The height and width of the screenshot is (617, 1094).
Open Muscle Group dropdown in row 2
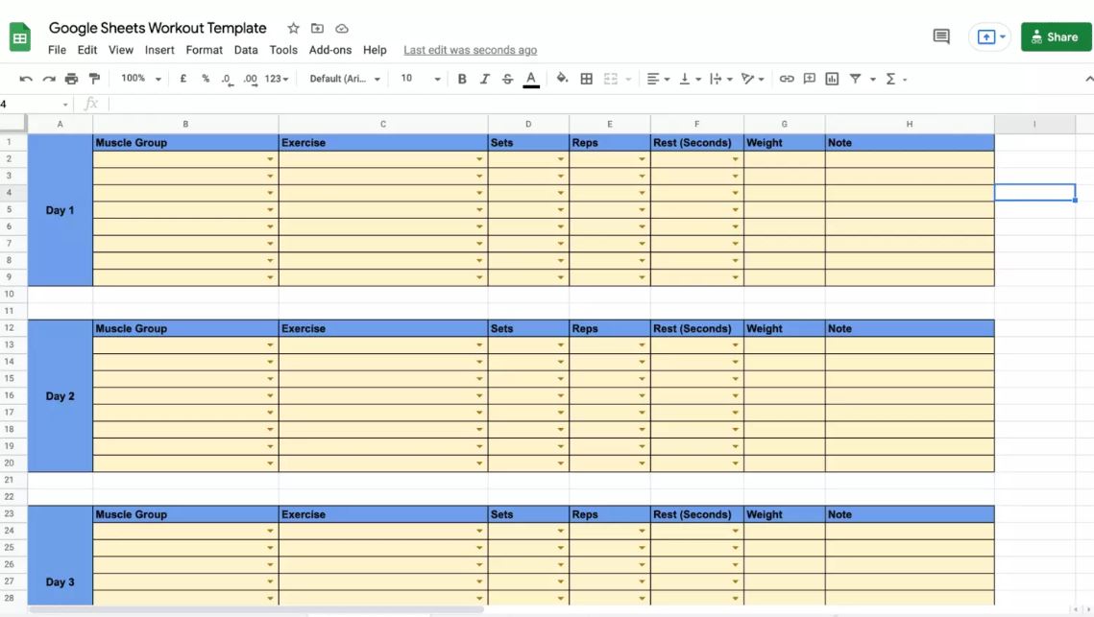[x=270, y=159]
